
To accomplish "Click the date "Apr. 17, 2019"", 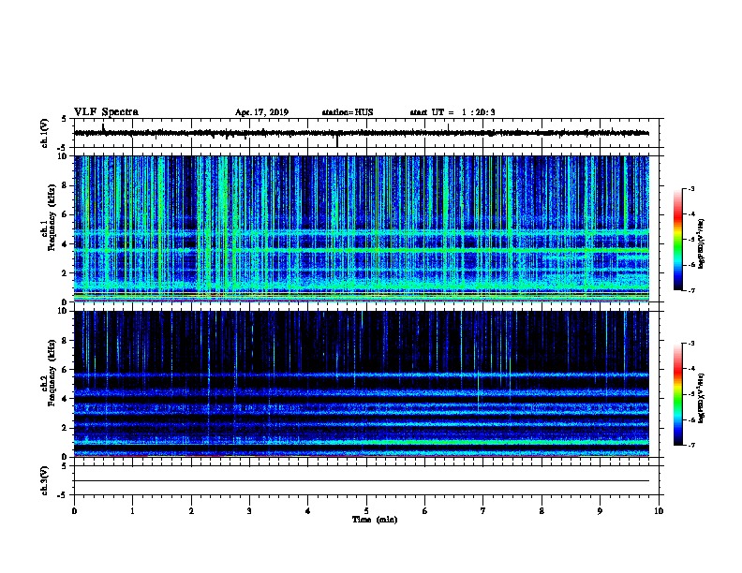I will (261, 112).
